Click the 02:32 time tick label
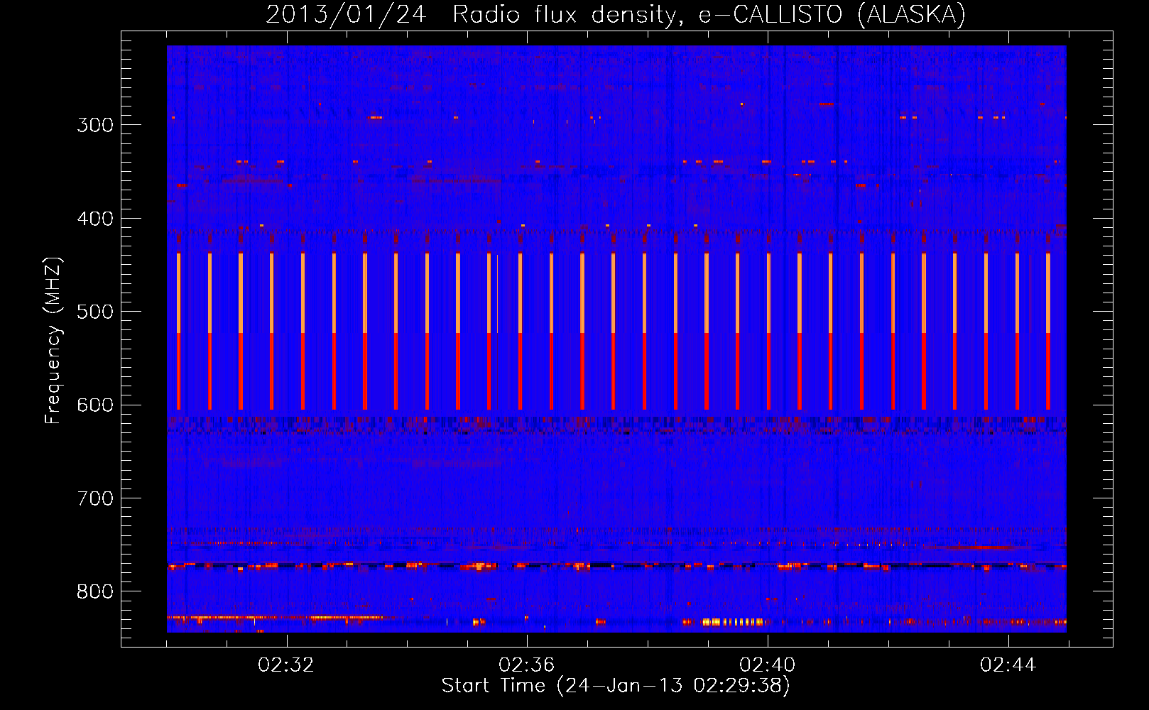1149x710 pixels. (286, 665)
